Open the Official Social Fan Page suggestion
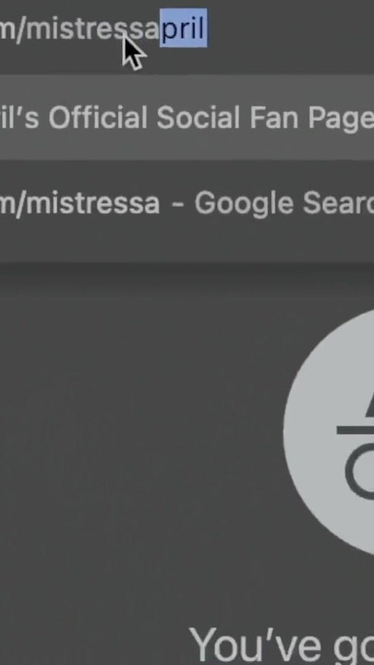The height and width of the screenshot is (665, 374). pos(187,117)
